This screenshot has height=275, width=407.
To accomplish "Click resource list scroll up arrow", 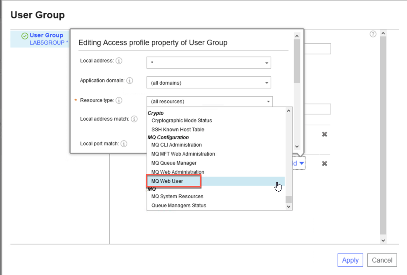I will click(x=289, y=111).
